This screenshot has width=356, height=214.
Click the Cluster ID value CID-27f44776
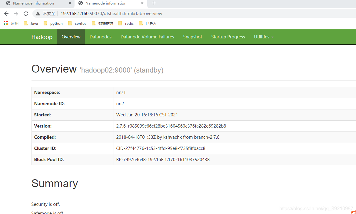[161, 148]
